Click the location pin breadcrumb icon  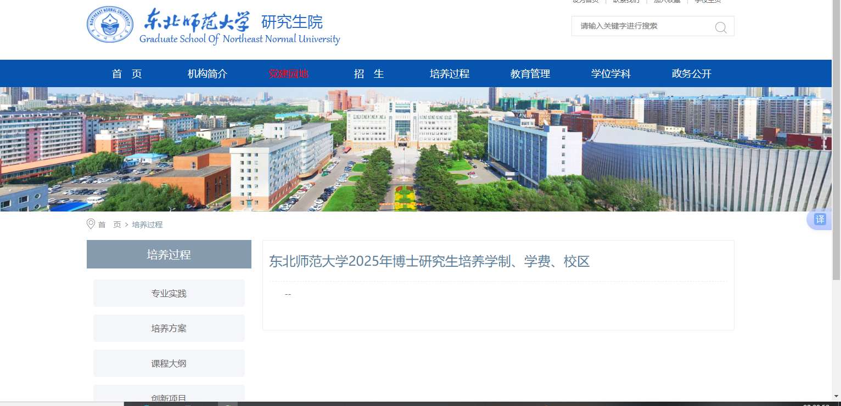click(91, 224)
